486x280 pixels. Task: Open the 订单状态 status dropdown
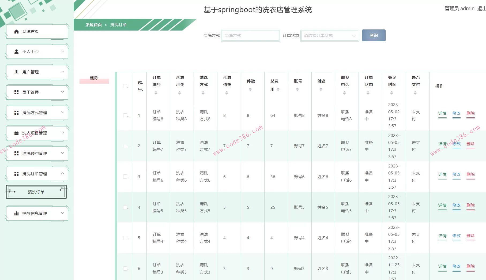click(329, 35)
